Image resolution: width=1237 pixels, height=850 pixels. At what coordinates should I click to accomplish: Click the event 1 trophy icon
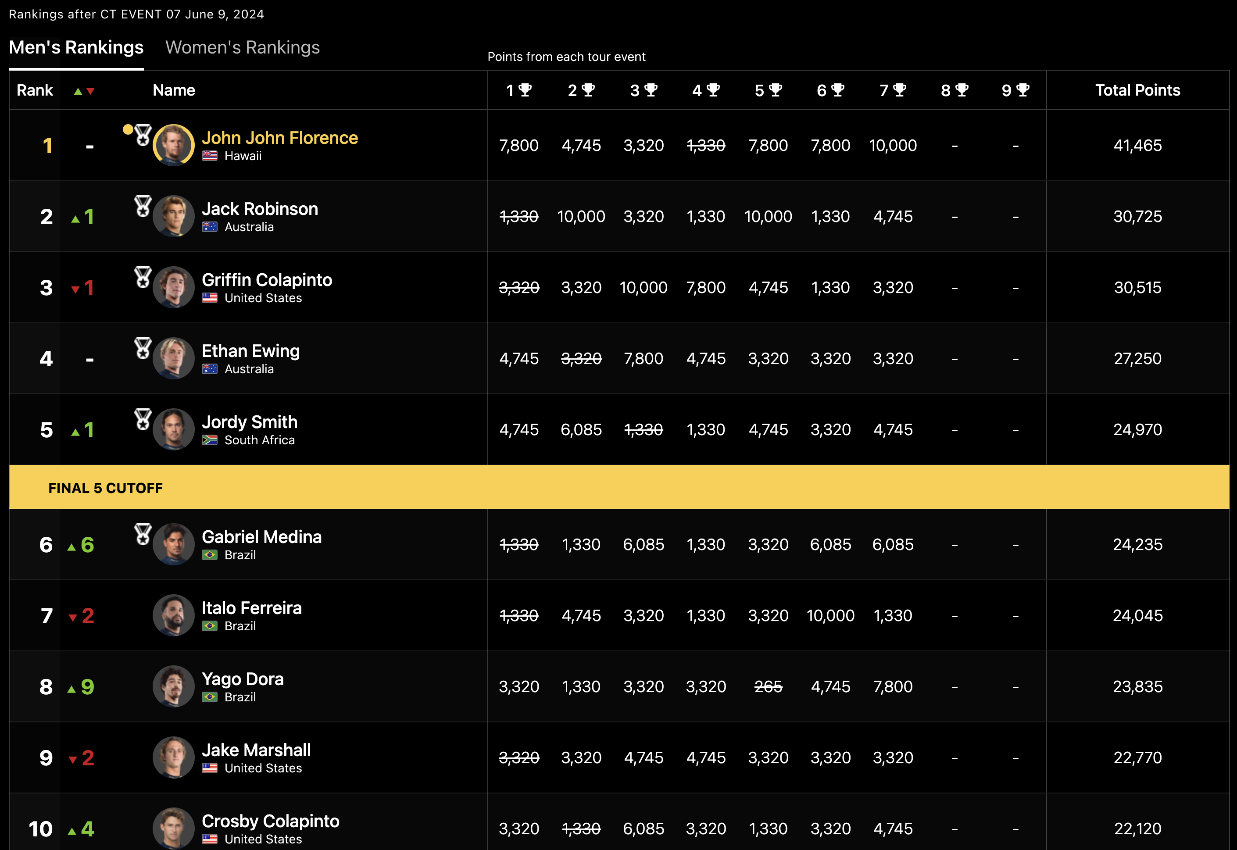[525, 90]
